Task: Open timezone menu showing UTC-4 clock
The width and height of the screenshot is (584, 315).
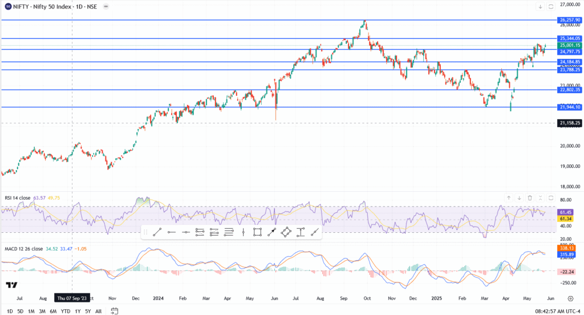Action: pyautogui.click(x=558, y=311)
